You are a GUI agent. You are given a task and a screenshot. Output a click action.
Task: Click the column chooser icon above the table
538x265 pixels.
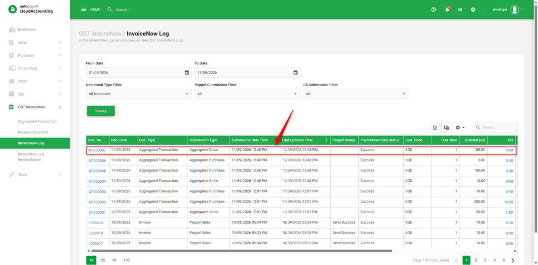[x=446, y=128]
